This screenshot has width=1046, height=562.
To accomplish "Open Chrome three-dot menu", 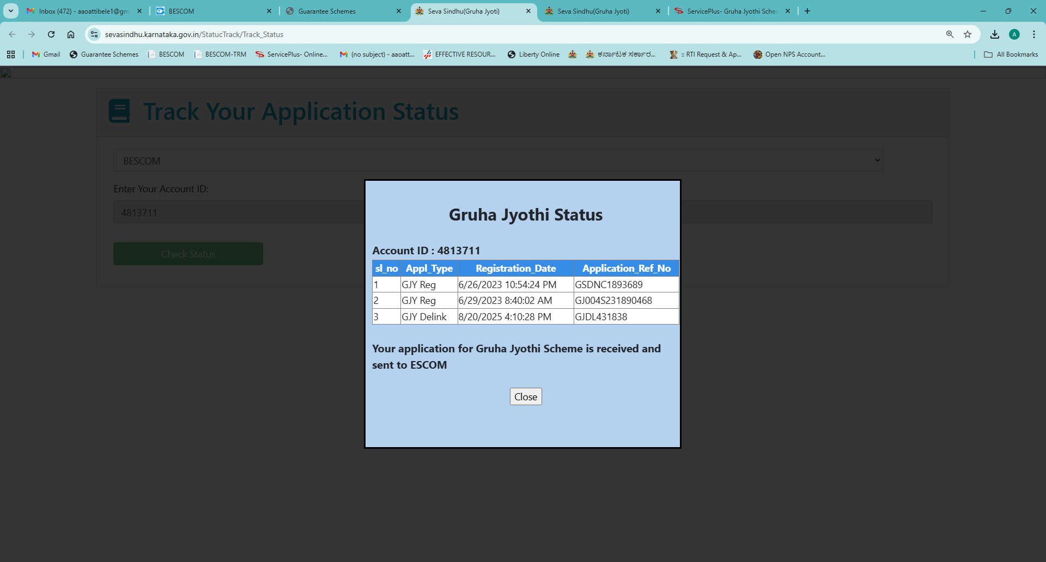I will (x=1034, y=34).
